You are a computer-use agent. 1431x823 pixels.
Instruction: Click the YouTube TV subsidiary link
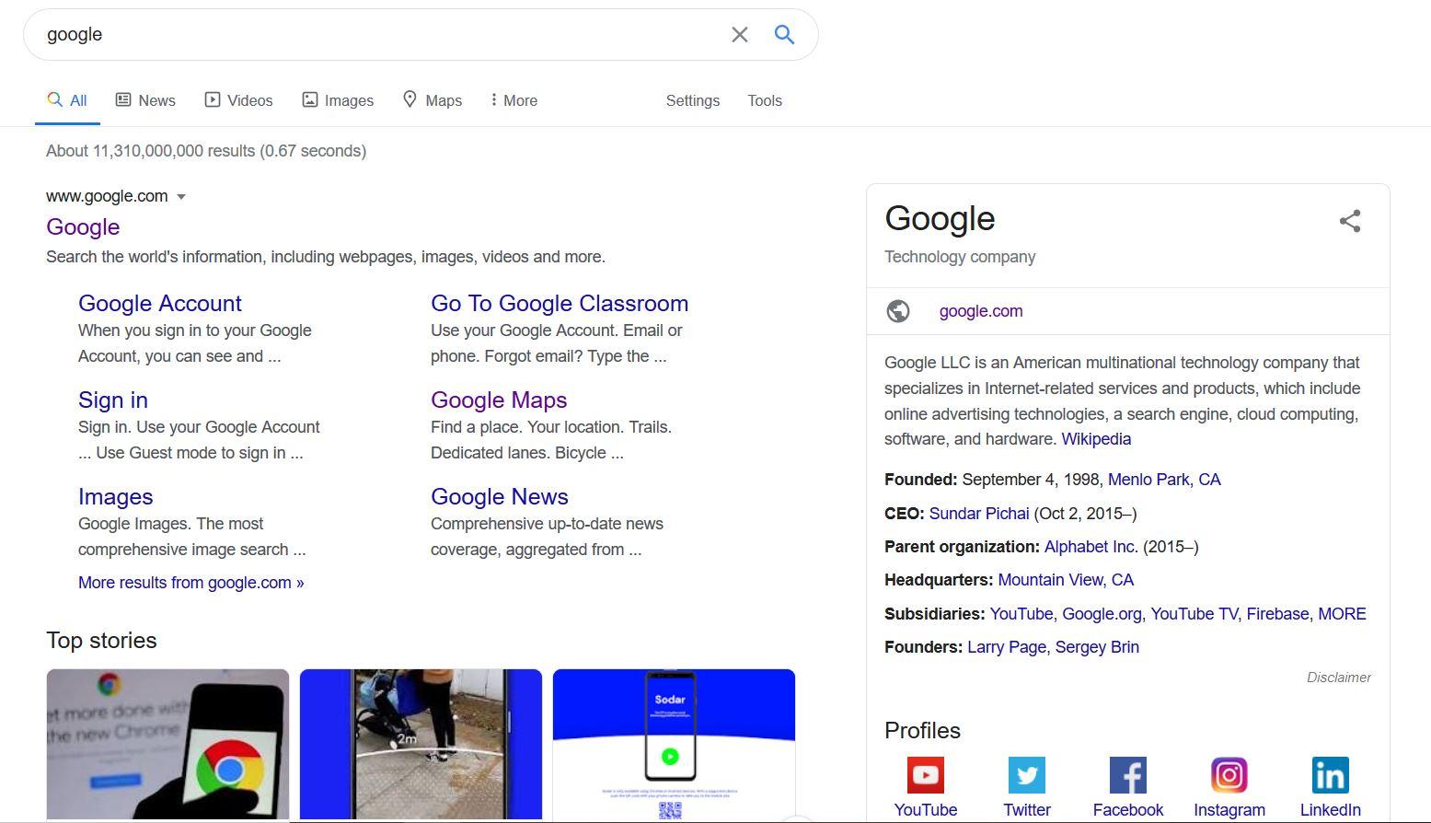tap(1194, 614)
